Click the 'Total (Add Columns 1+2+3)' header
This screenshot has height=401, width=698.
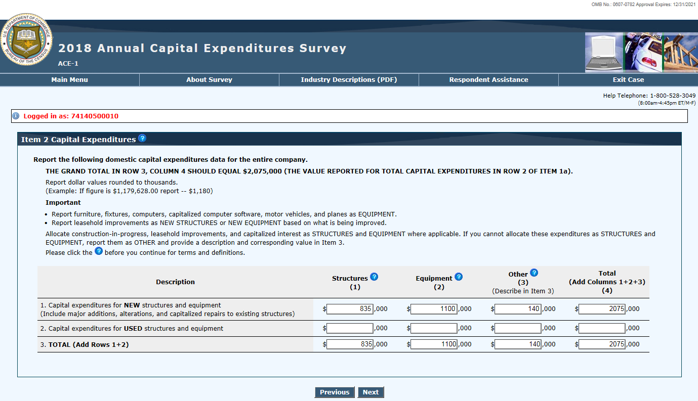[607, 282]
